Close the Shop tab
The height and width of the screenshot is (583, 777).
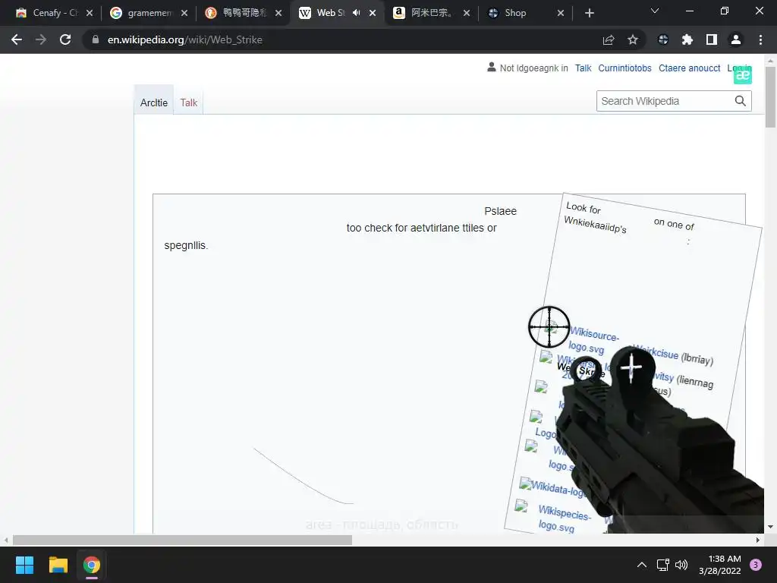561,13
